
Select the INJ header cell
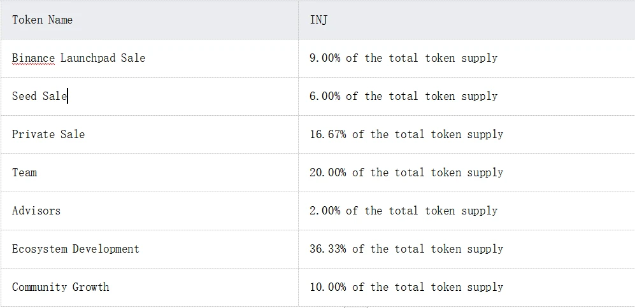[318, 20]
